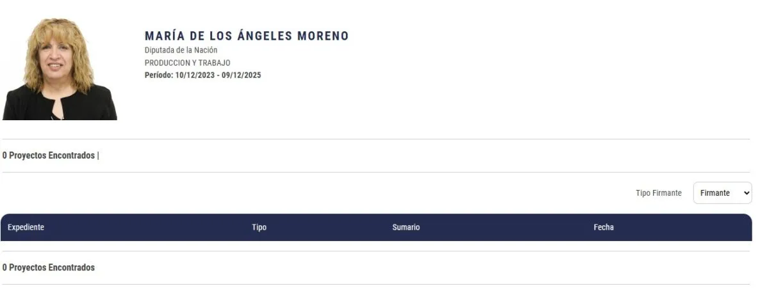Click the upper '0 Proyectos Encontrados' counter

[x=48, y=155]
